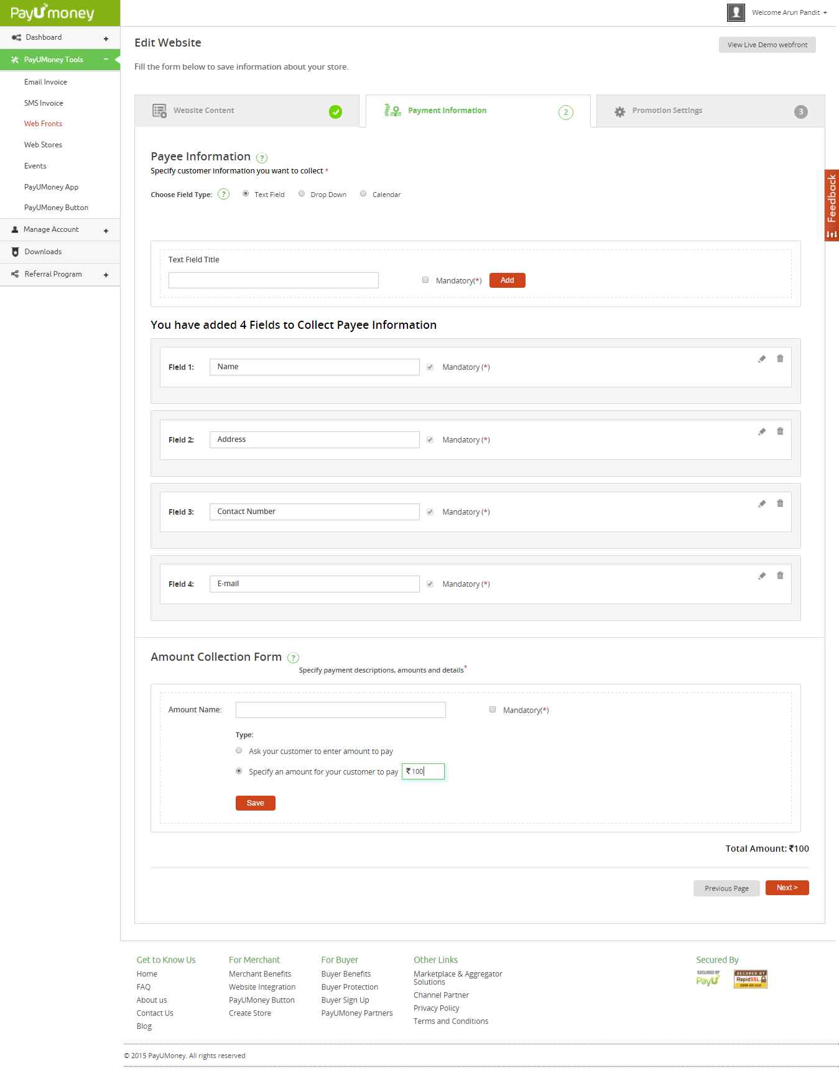Edit Field 4 E-mail using pencil icon
Viewport: 839px width, 1076px height.
click(762, 576)
